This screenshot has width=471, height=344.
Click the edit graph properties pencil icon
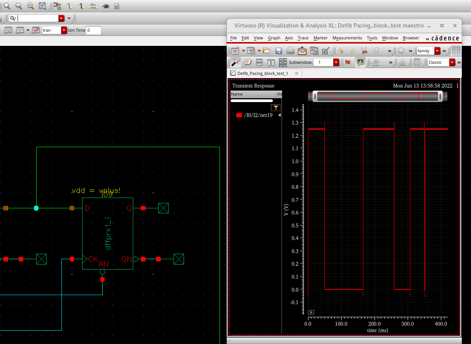[x=326, y=51]
